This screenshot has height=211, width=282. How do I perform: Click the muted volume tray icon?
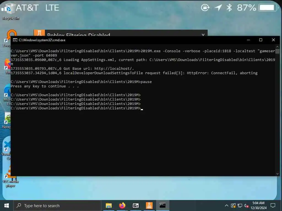pos(246,206)
